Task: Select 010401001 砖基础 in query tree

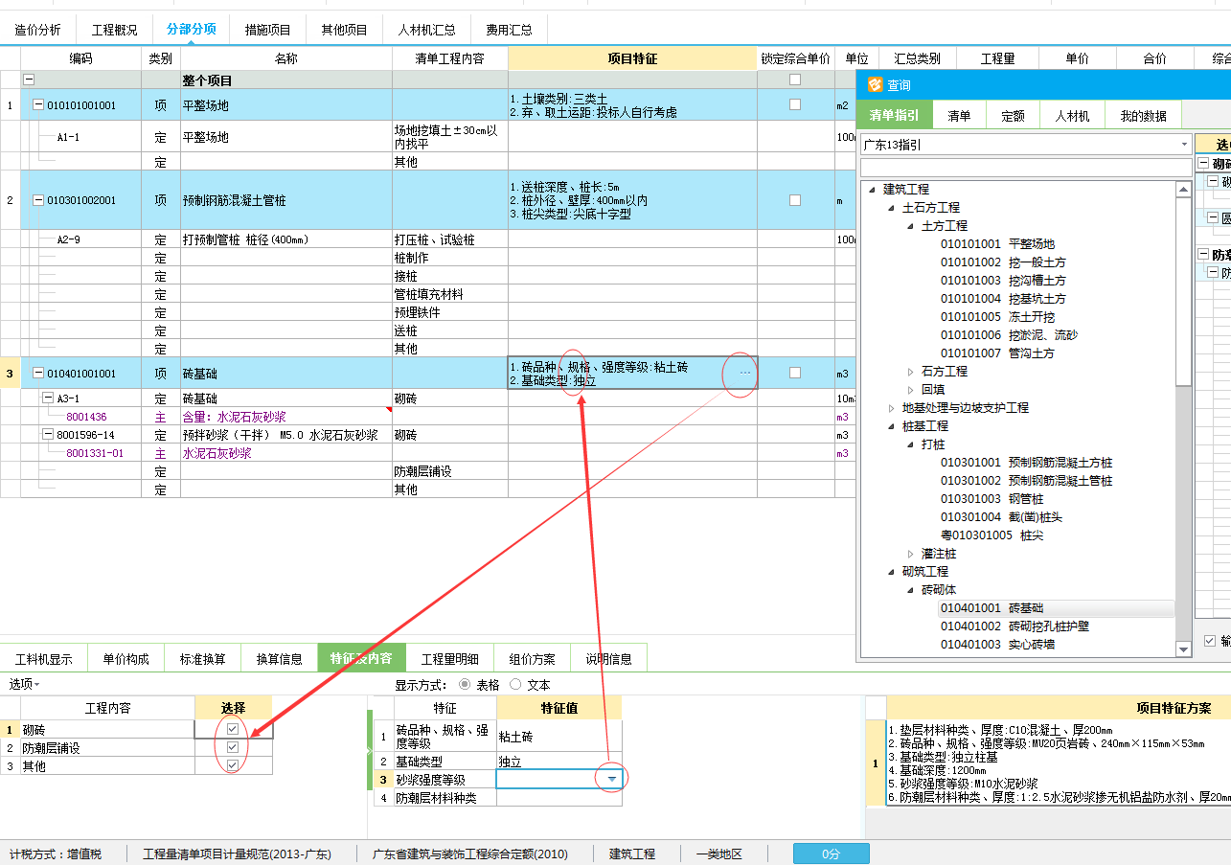Action: (992, 608)
